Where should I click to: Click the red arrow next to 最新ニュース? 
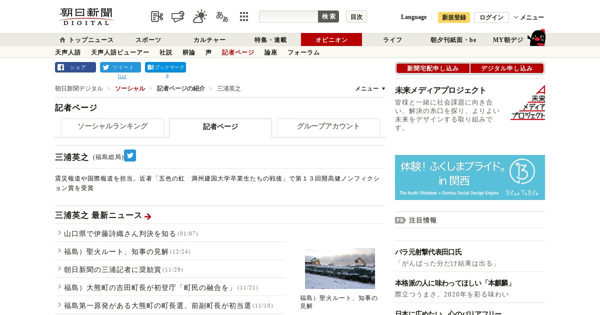pyautogui.click(x=148, y=216)
